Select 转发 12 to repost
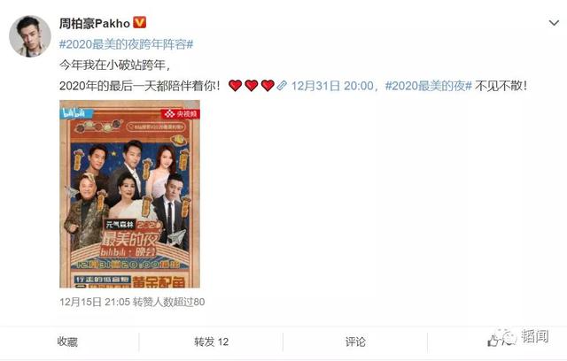This screenshot has width=567, height=361. pyautogui.click(x=211, y=342)
